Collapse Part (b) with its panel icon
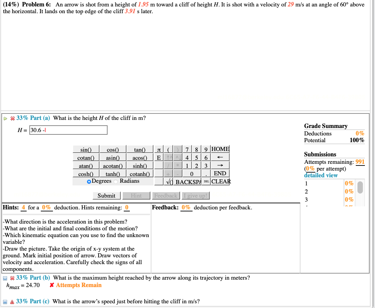The image size is (375, 308). pyautogui.click(x=4, y=277)
